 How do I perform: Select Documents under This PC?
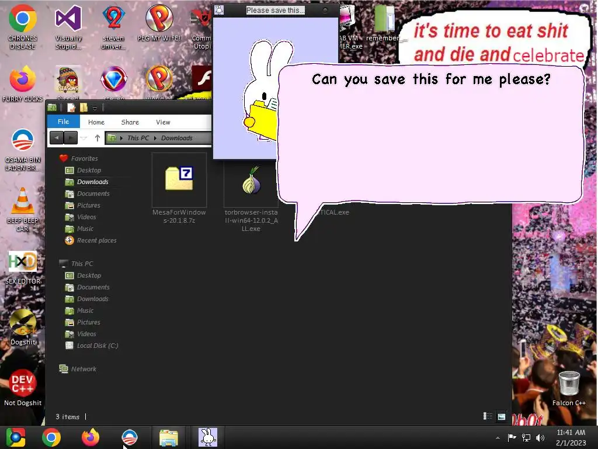[x=93, y=287]
